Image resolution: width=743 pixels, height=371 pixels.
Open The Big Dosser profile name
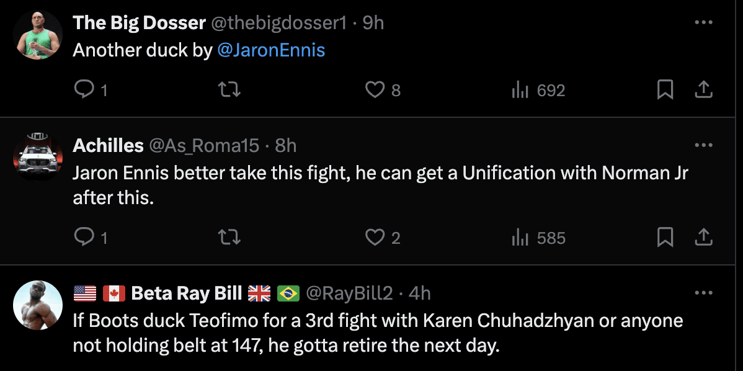click(139, 23)
